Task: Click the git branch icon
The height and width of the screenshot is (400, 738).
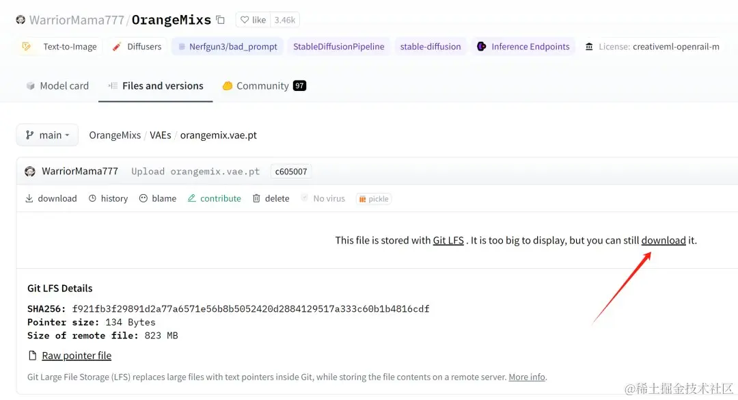Action: point(29,135)
